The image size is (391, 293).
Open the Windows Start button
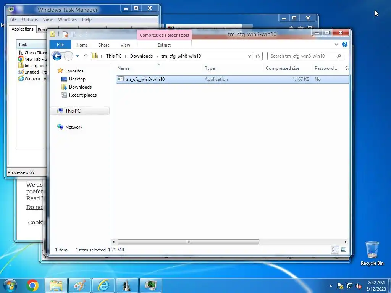[10, 285]
